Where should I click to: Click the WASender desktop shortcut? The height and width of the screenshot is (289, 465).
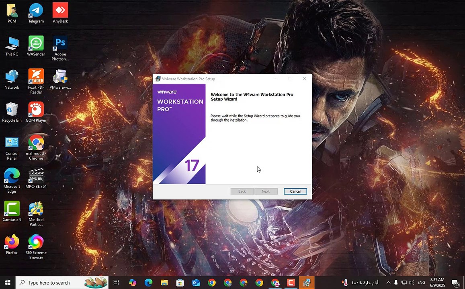36,44
